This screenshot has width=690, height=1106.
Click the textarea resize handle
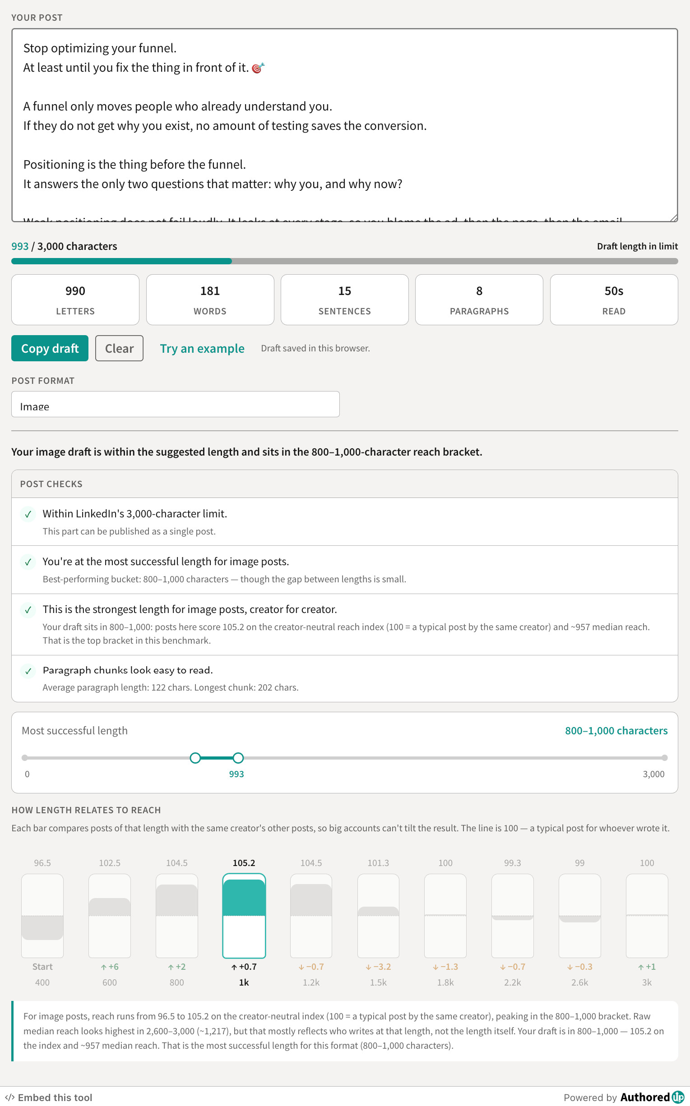pyautogui.click(x=674, y=218)
